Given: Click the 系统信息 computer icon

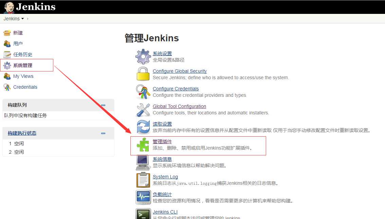Looking at the screenshot, I should click(x=143, y=162).
